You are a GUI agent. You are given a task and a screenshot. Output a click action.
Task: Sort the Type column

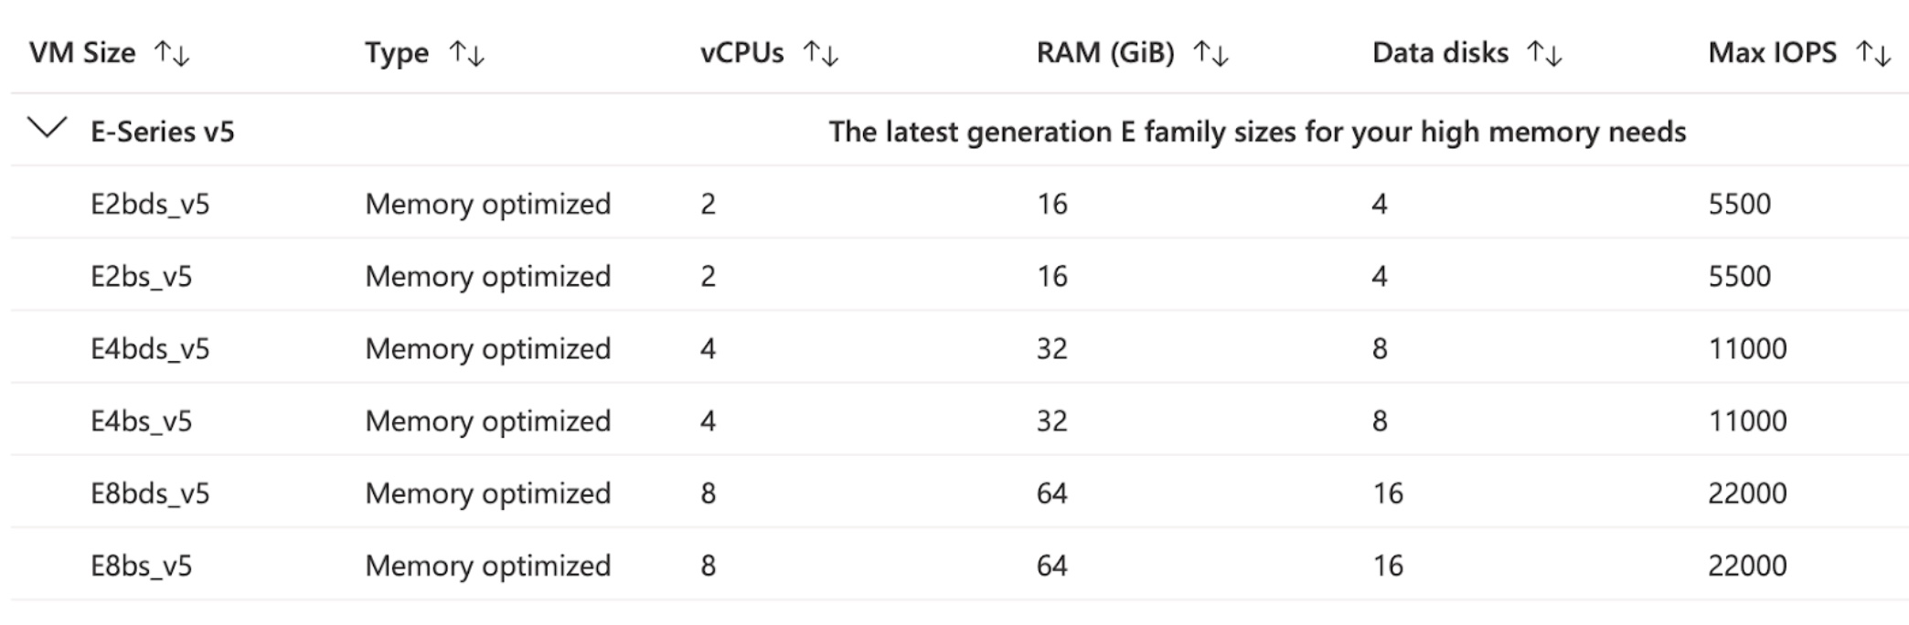[x=468, y=52]
